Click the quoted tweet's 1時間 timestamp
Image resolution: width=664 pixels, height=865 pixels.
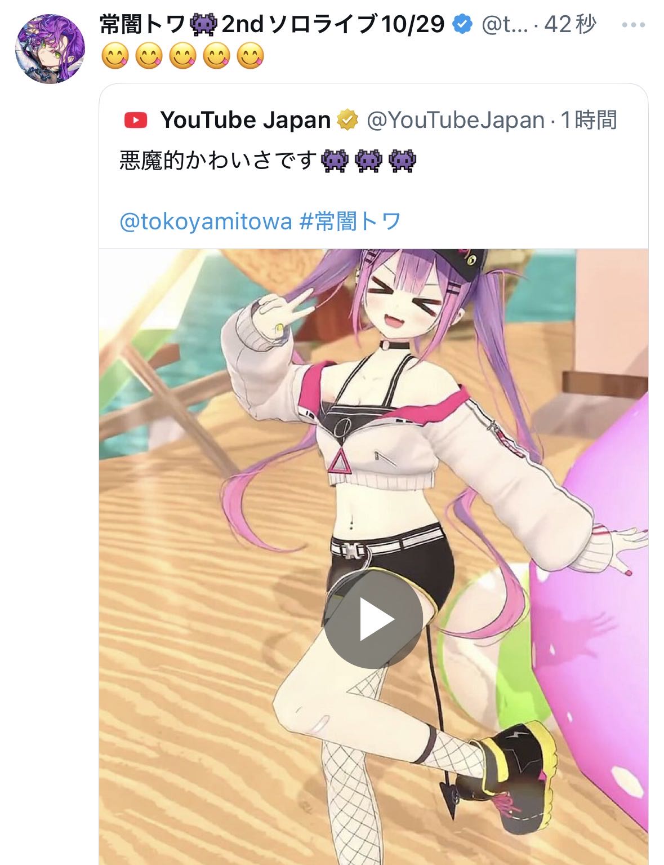(x=589, y=120)
